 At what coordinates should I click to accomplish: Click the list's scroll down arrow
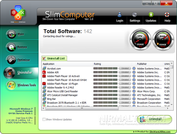pyautogui.click(x=171, y=105)
